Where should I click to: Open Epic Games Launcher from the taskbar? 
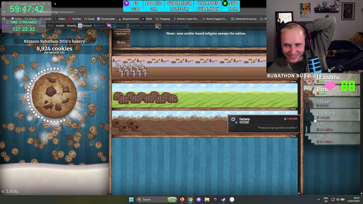coord(215,199)
